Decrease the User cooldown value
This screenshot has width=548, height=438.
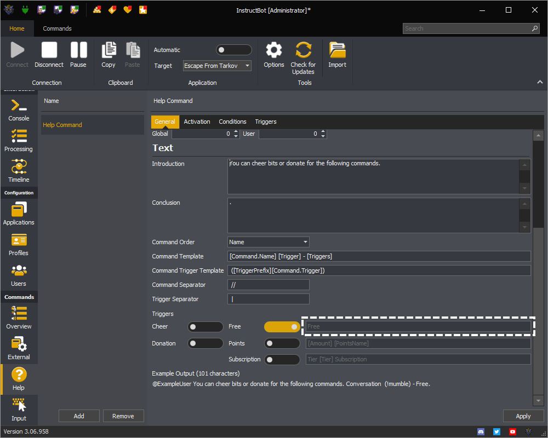tap(323, 136)
